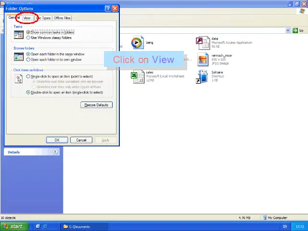
Task: Open the rannoch_moor JPEG image
Action: [x=203, y=59]
